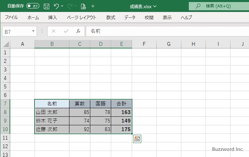Open Customize Quick Access Toolbar dropdown

(93, 6)
